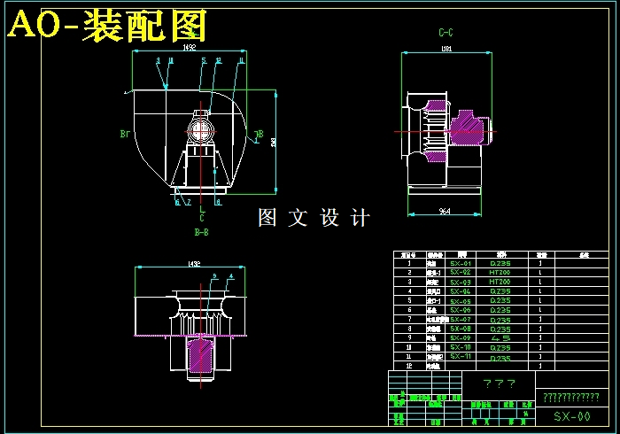The width and height of the screenshot is (620, 434).
Task: Click balloon number 5 above main view
Action: tap(204, 60)
